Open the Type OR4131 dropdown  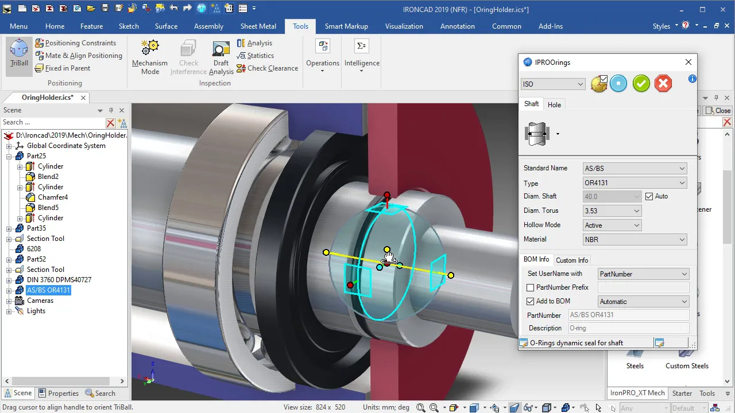point(635,183)
